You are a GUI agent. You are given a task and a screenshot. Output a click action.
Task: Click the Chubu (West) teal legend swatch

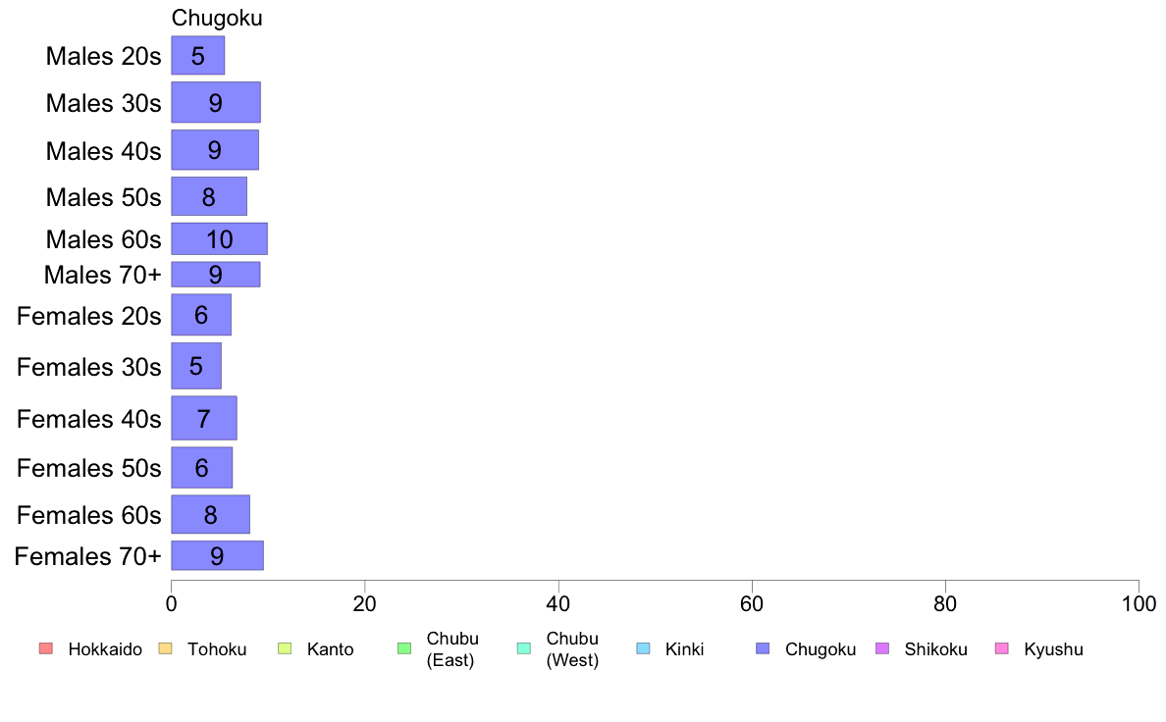tap(523, 648)
